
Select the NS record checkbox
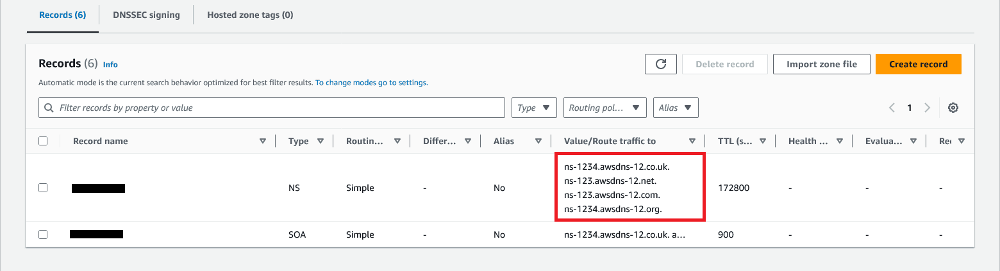[43, 188]
